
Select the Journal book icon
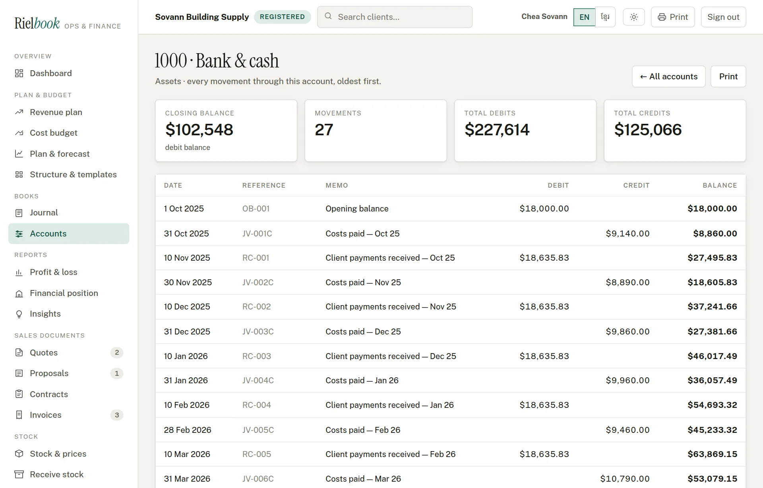(x=19, y=213)
